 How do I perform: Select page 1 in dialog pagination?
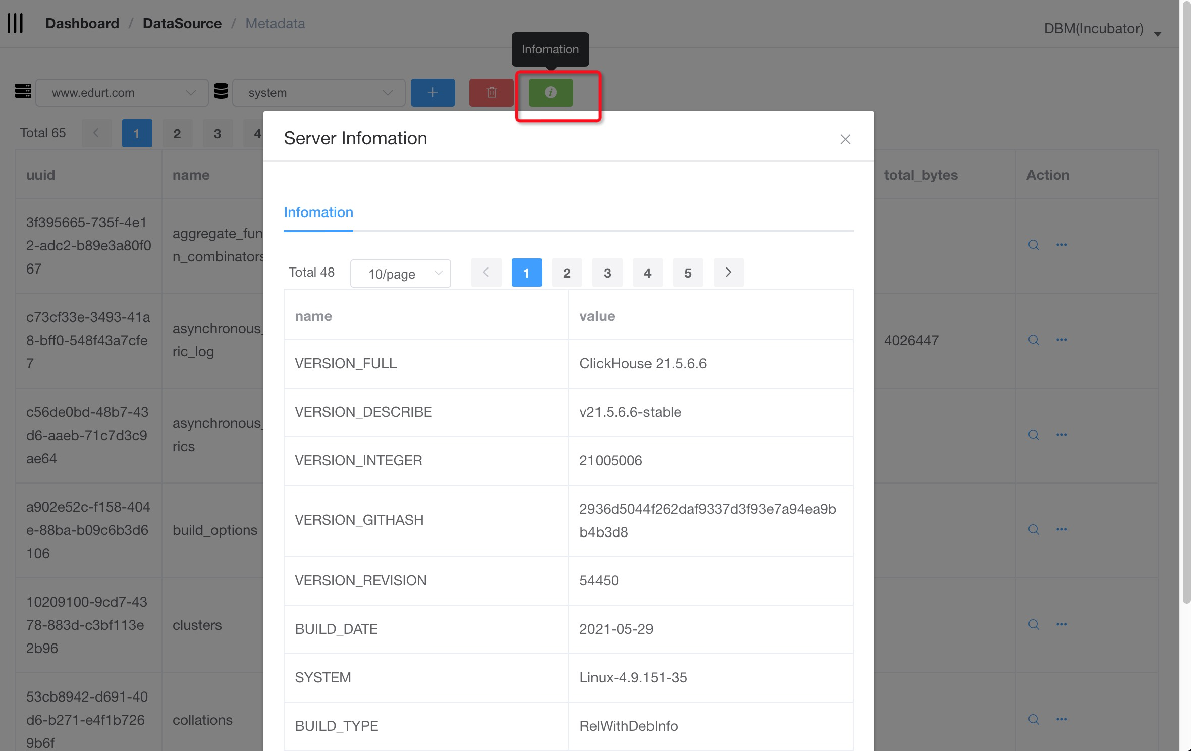(x=526, y=273)
